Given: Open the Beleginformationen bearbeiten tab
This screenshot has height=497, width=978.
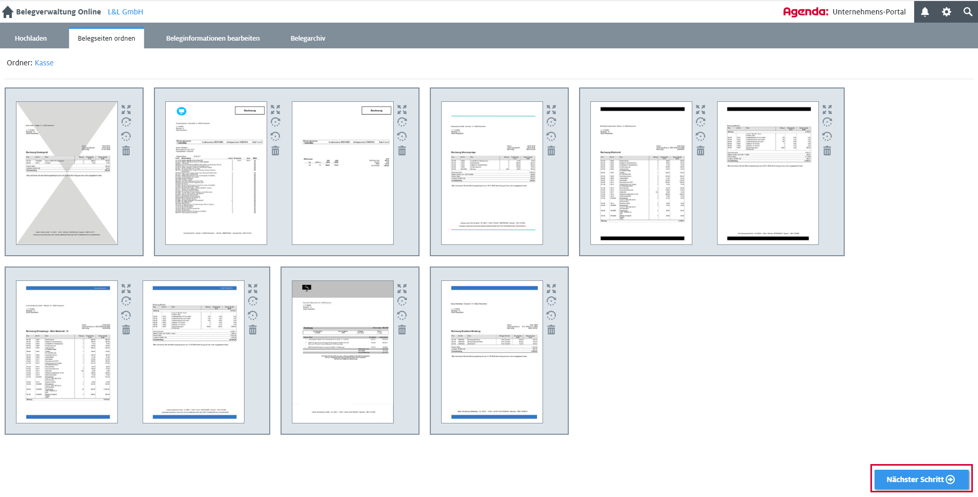Looking at the screenshot, I should click(x=213, y=39).
